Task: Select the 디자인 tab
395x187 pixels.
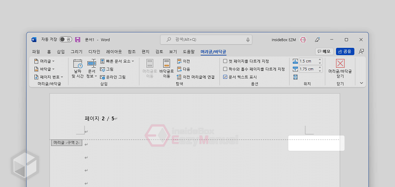Action: 94,52
